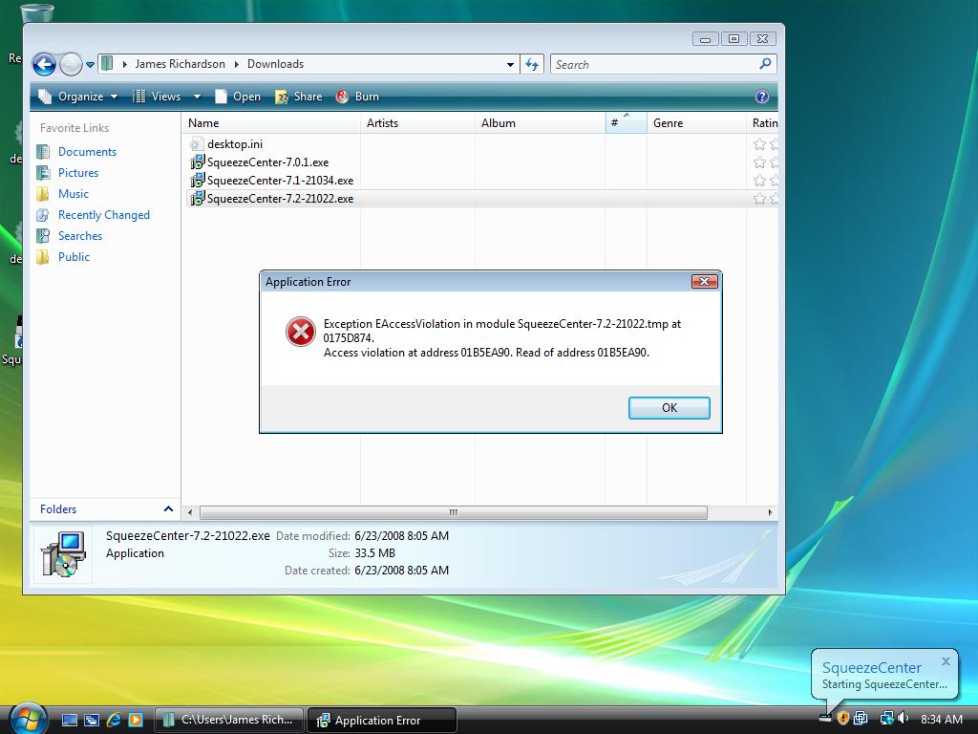Expand the Folders pane
Image resolution: width=978 pixels, height=734 pixels.
click(168, 509)
